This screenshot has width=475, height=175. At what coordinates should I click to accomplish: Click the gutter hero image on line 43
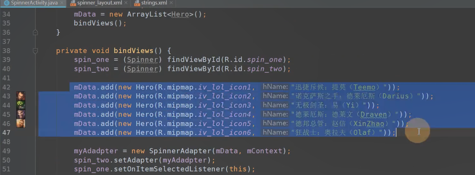(x=21, y=96)
